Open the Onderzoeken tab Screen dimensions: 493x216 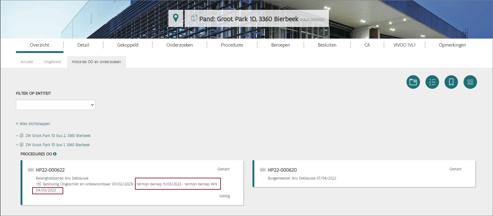(x=179, y=45)
